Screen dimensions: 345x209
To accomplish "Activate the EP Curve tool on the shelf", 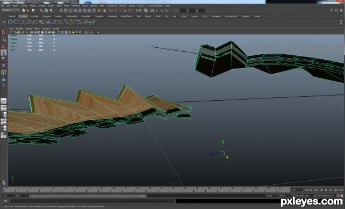I will [x=22, y=22].
